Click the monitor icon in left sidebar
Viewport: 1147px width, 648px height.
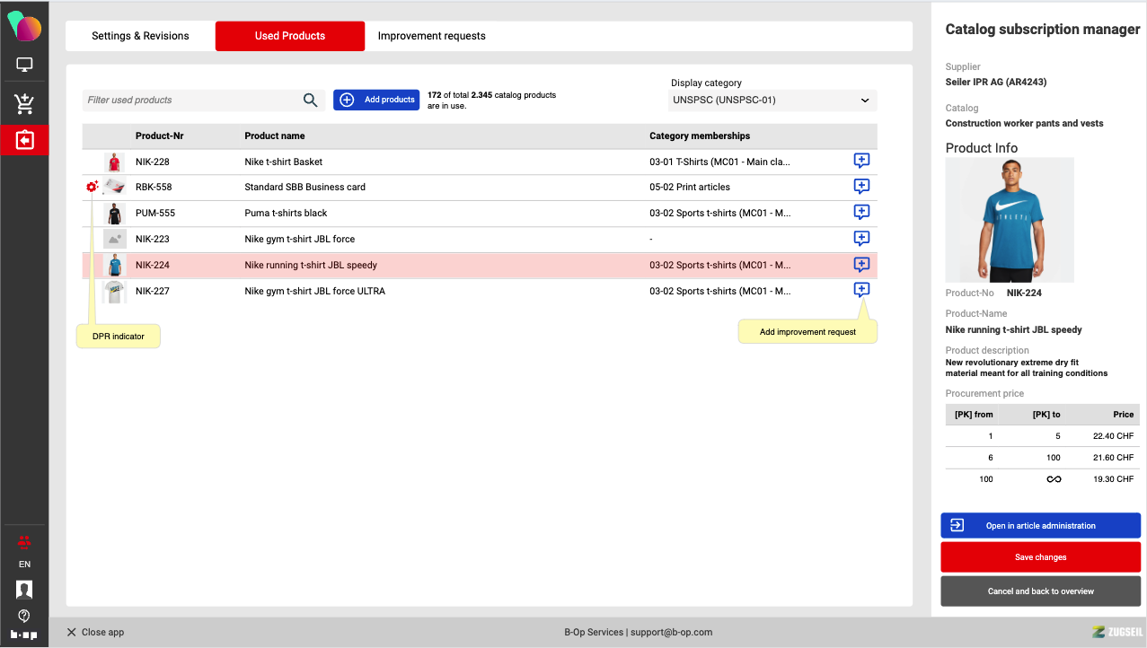(x=24, y=66)
